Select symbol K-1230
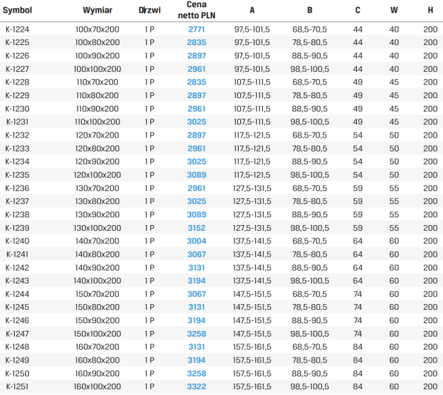 tap(17, 109)
